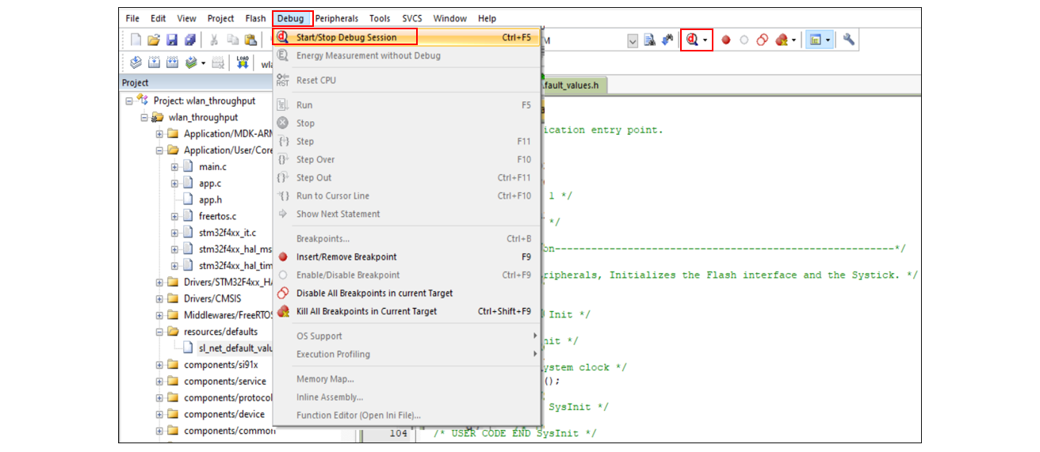Open the Configuration wrench icon
This screenshot has height=452, width=1040.
click(848, 40)
